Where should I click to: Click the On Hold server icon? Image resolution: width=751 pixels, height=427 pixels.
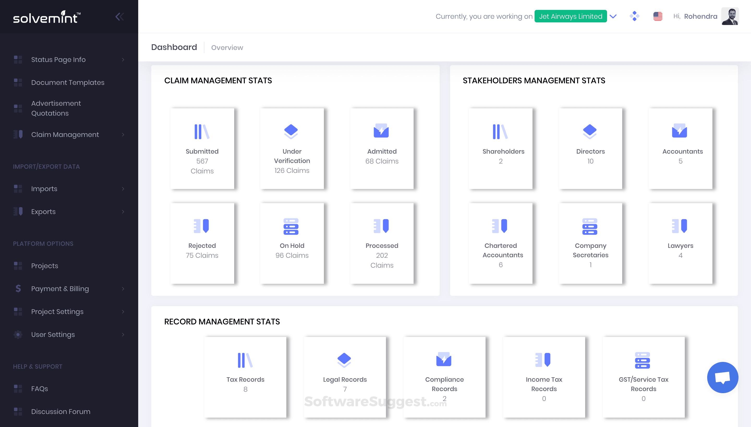tap(291, 226)
